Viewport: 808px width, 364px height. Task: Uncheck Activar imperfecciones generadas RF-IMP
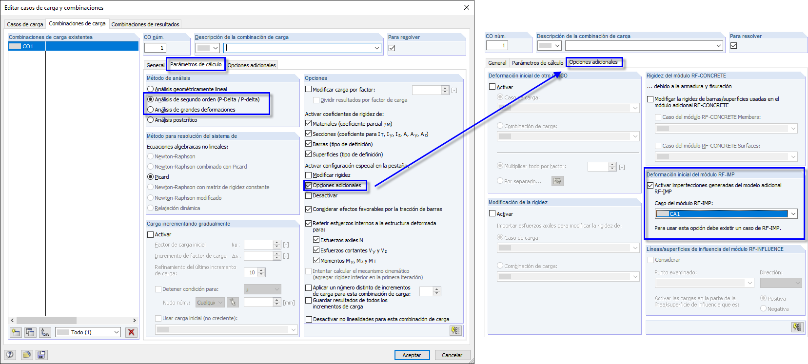point(650,185)
